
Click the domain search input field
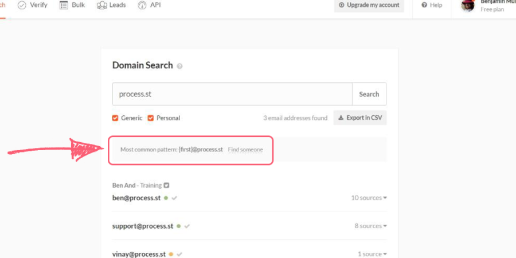point(232,94)
